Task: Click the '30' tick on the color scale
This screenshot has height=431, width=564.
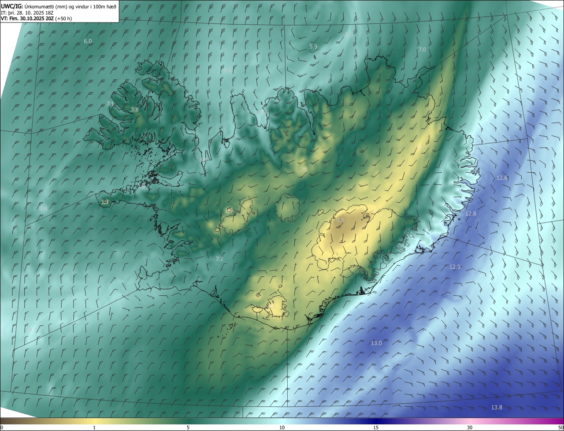Action: pos(470,427)
